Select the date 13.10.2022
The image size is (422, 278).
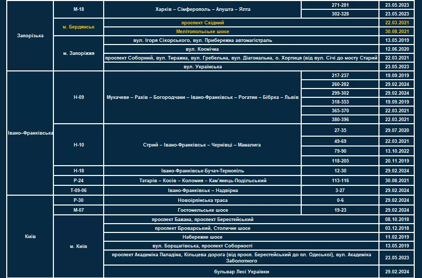pos(397,151)
